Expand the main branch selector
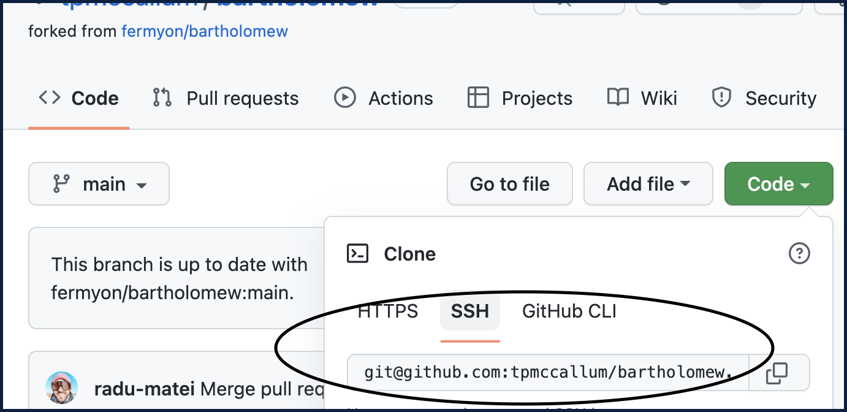 [99, 184]
